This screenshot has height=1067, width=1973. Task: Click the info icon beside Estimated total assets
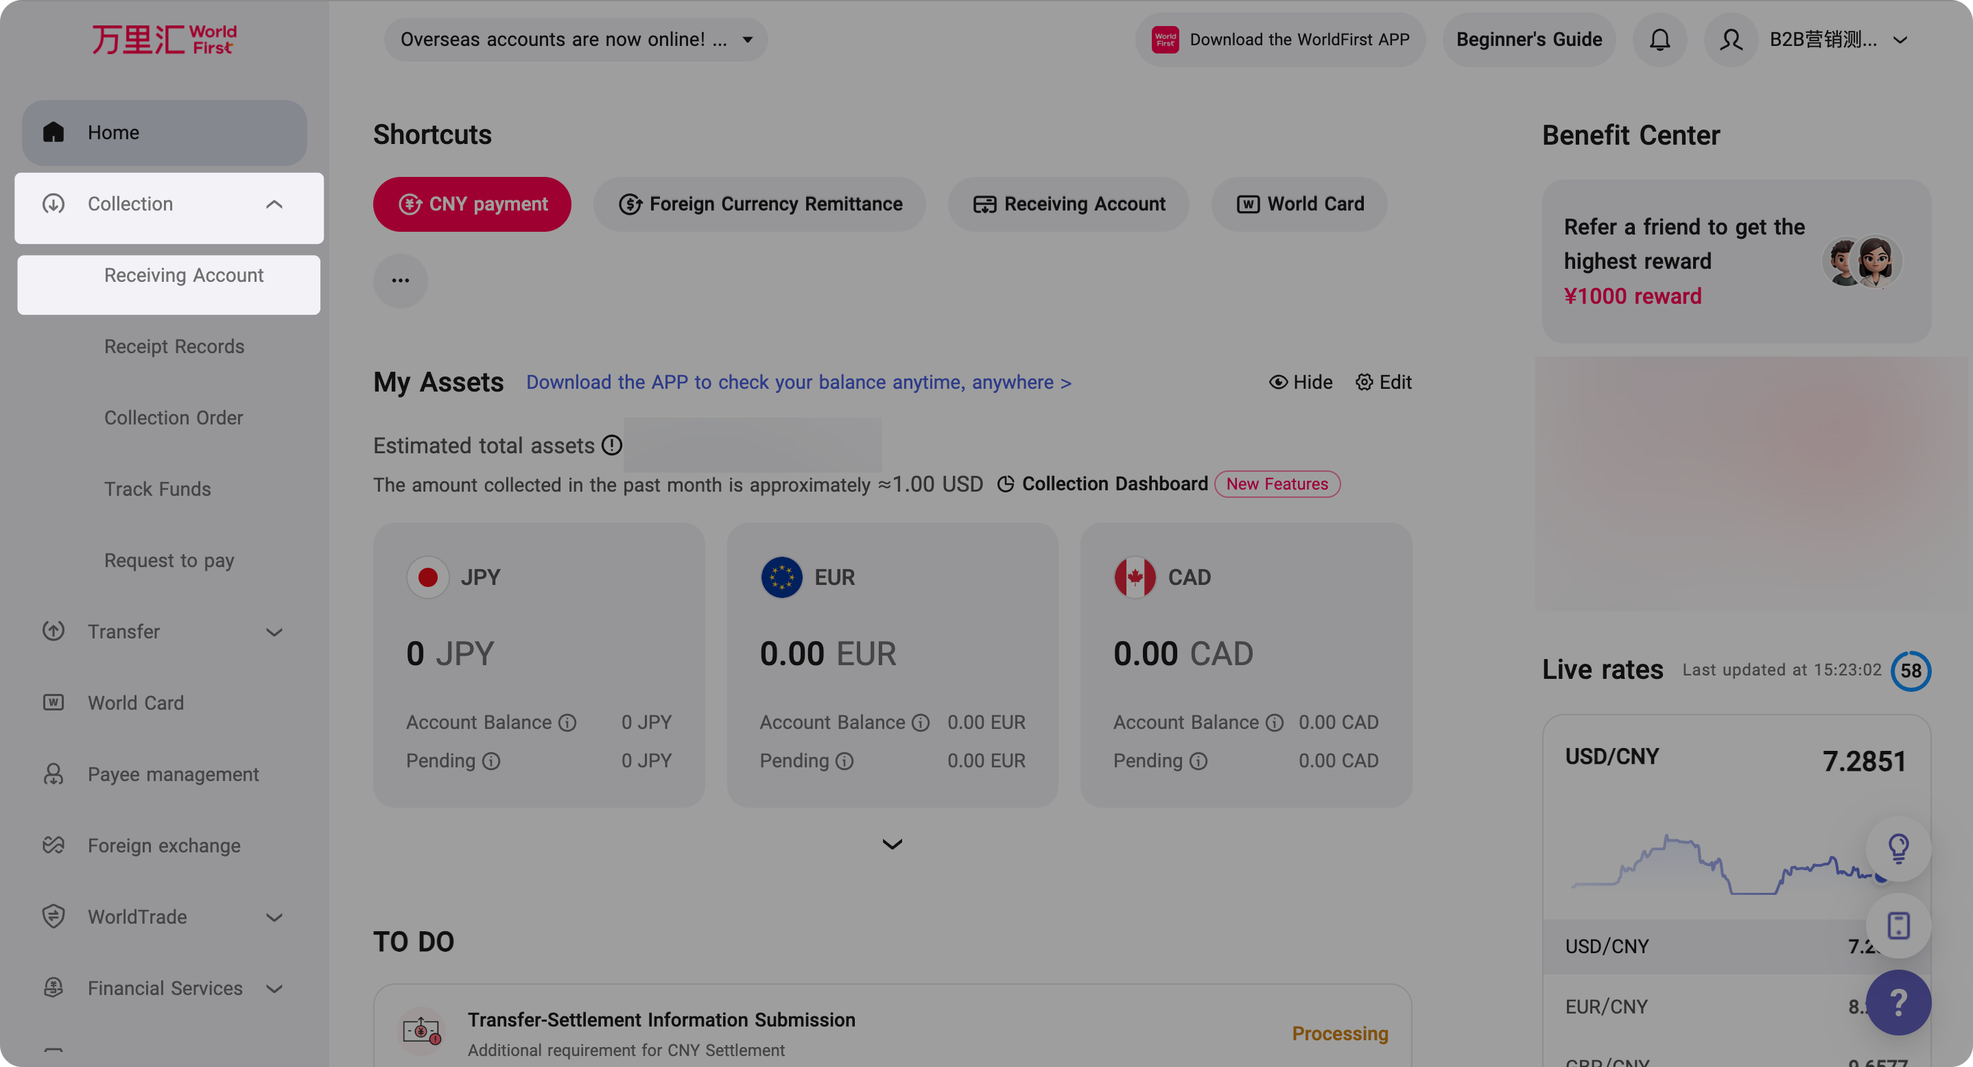pyautogui.click(x=611, y=446)
